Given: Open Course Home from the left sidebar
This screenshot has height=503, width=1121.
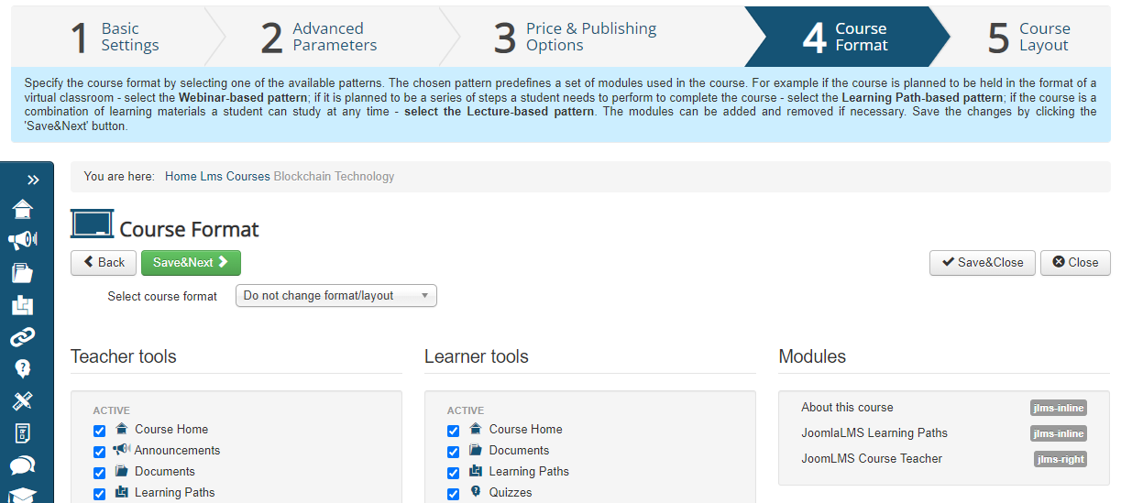Looking at the screenshot, I should pos(22,210).
